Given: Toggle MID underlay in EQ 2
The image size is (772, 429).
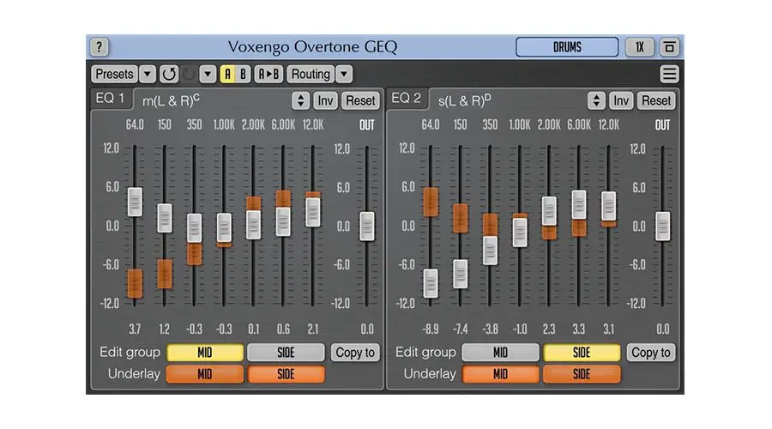Looking at the screenshot, I should pos(501,374).
